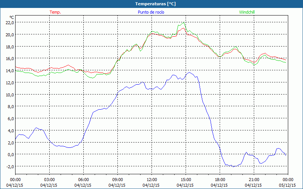Click the 4,0 y-axis label
Viewport: 303px width, 189px height.
(x=11, y=131)
